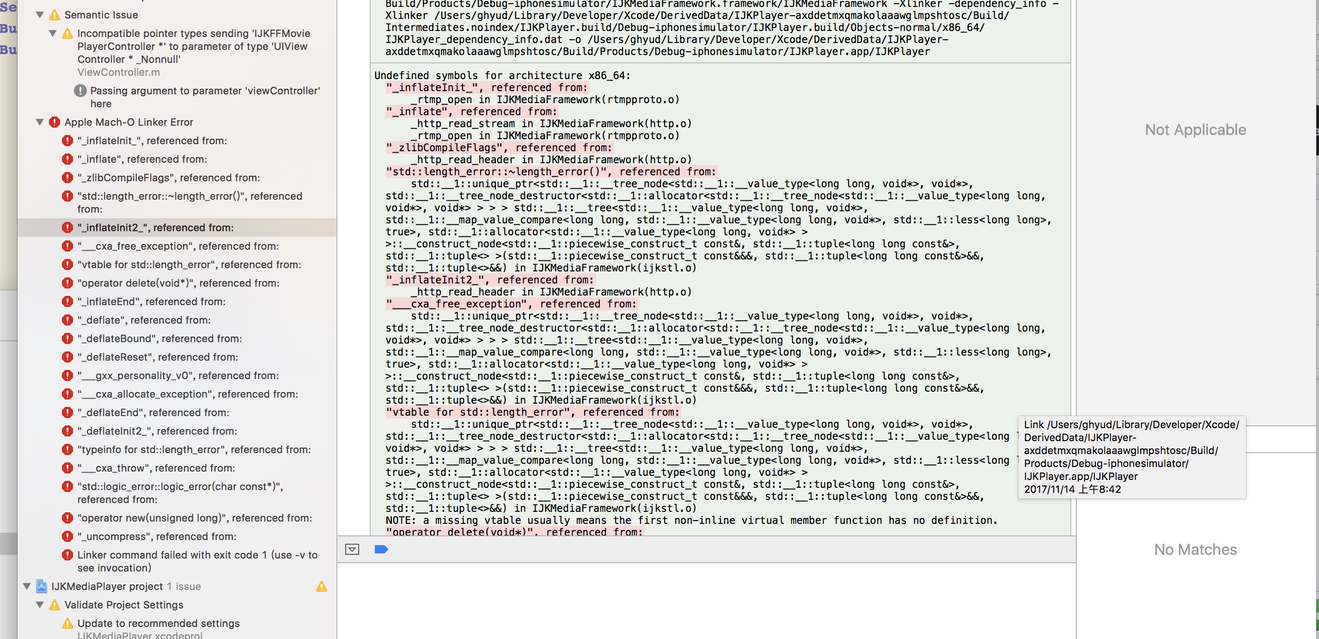Collapse the Apple Mach-O Linker Error group
This screenshot has height=639, width=1319.
[x=39, y=122]
